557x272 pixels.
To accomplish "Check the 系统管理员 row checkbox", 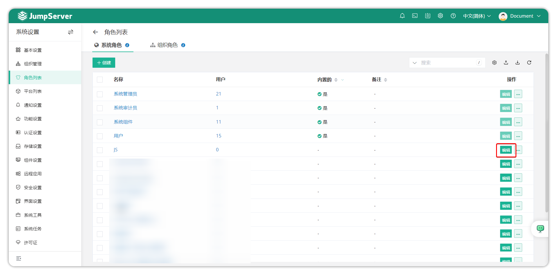I will point(100,94).
